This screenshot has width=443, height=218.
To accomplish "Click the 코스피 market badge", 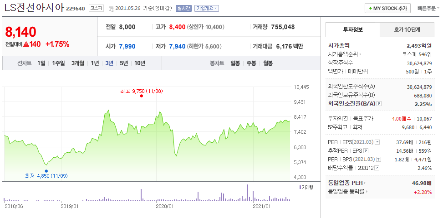I will [x=96, y=9].
